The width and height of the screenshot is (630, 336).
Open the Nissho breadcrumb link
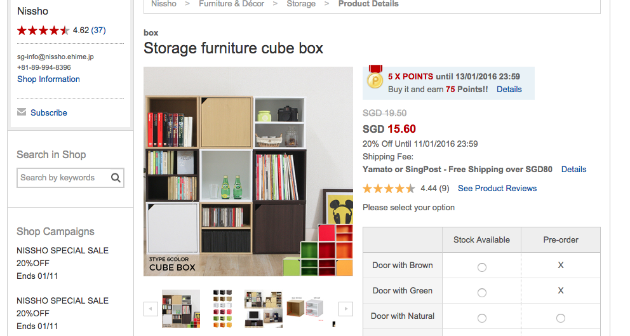[x=164, y=4]
